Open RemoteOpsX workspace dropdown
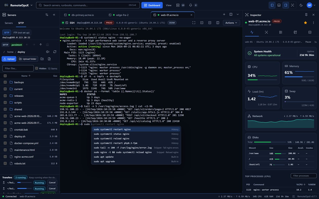Image resolution: width=319 pixels, height=199 pixels. tap(18, 5)
